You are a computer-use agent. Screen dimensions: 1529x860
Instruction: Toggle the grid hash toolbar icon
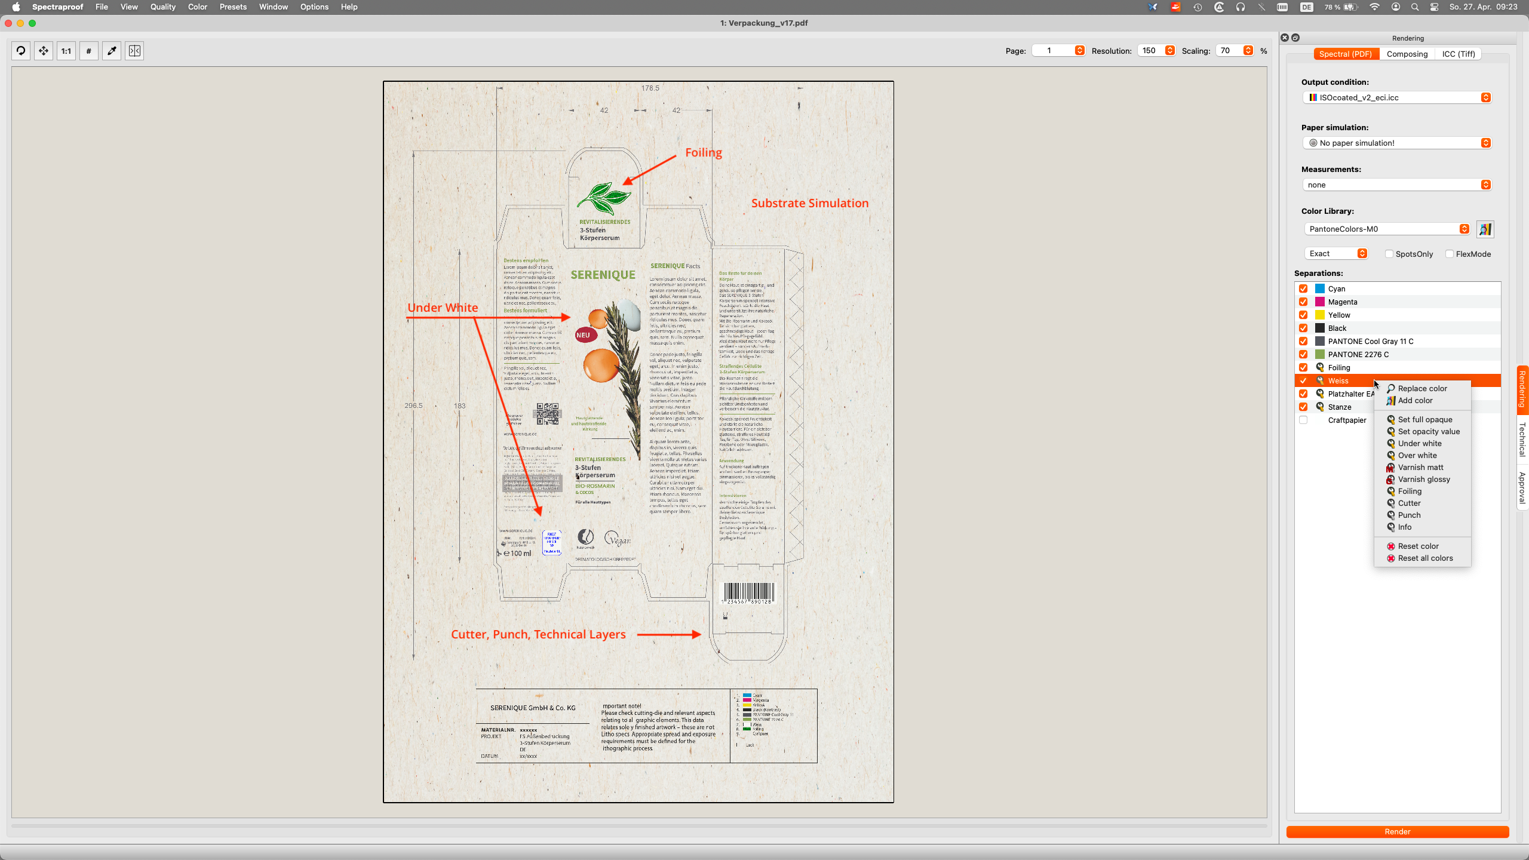click(x=89, y=51)
